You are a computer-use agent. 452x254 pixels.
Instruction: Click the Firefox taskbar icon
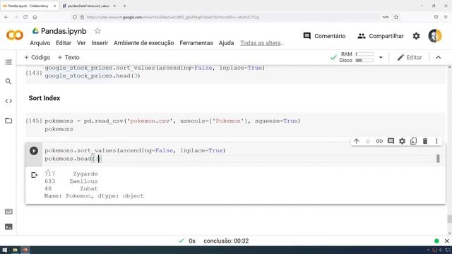[x=25, y=250]
